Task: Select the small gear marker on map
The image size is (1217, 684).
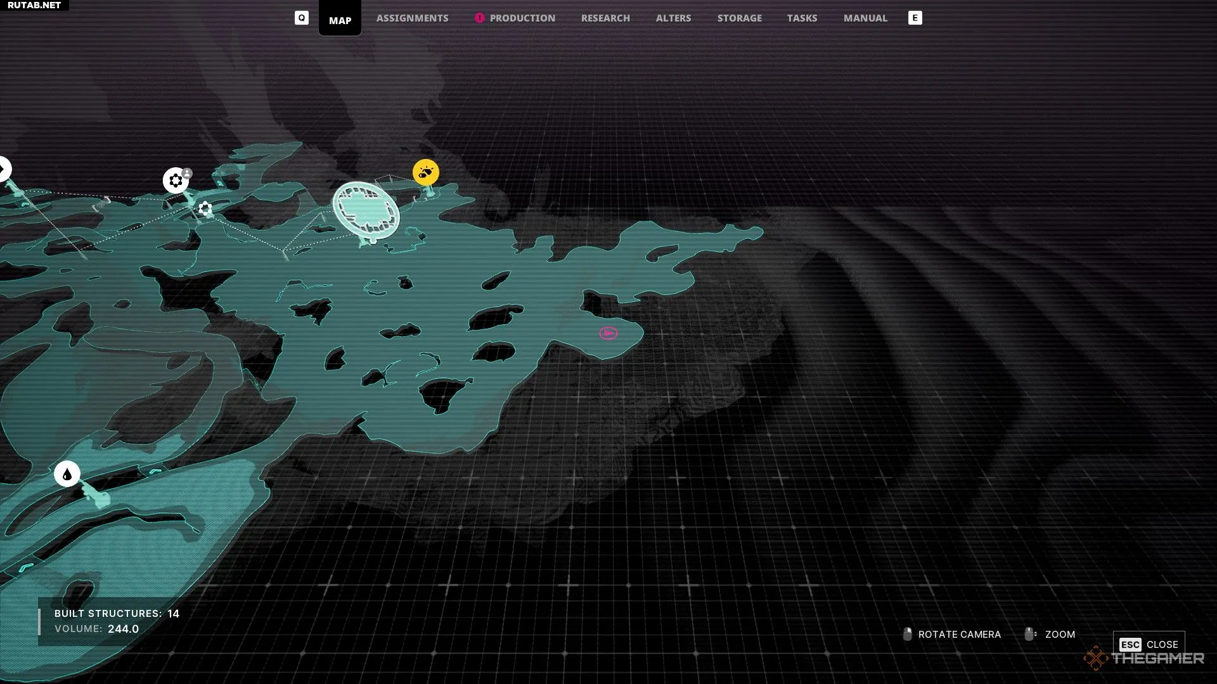Action: point(205,208)
